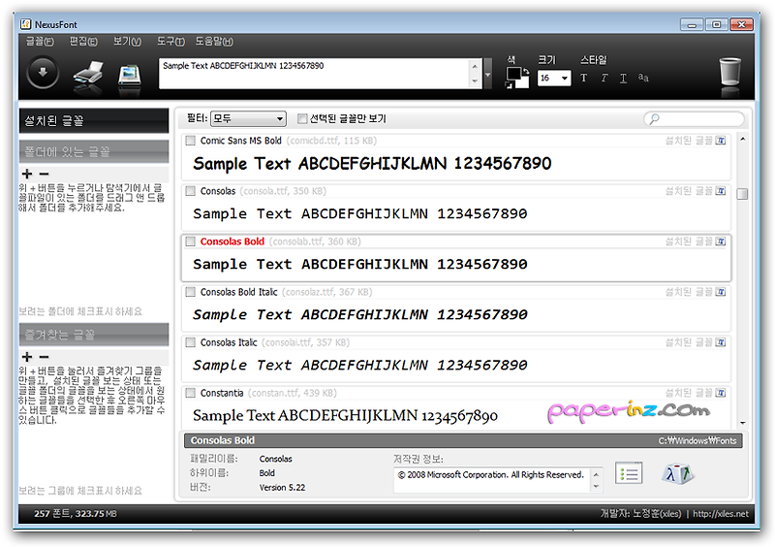The image size is (775, 547).
Task: Click the black foreground color swatch
Action: [x=513, y=74]
